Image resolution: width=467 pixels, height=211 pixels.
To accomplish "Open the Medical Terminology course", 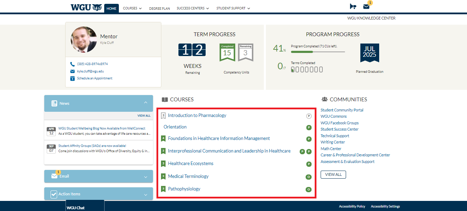I will coord(188,177).
